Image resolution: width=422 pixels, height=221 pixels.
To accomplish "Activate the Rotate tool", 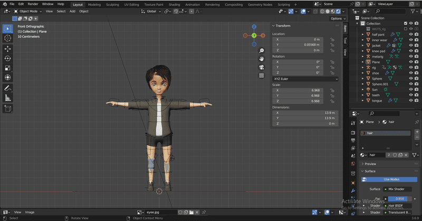I will tap(8, 58).
